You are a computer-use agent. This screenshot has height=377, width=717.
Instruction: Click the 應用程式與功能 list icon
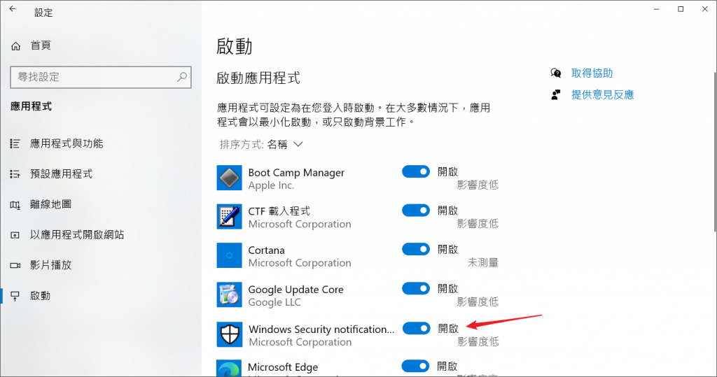tap(15, 144)
